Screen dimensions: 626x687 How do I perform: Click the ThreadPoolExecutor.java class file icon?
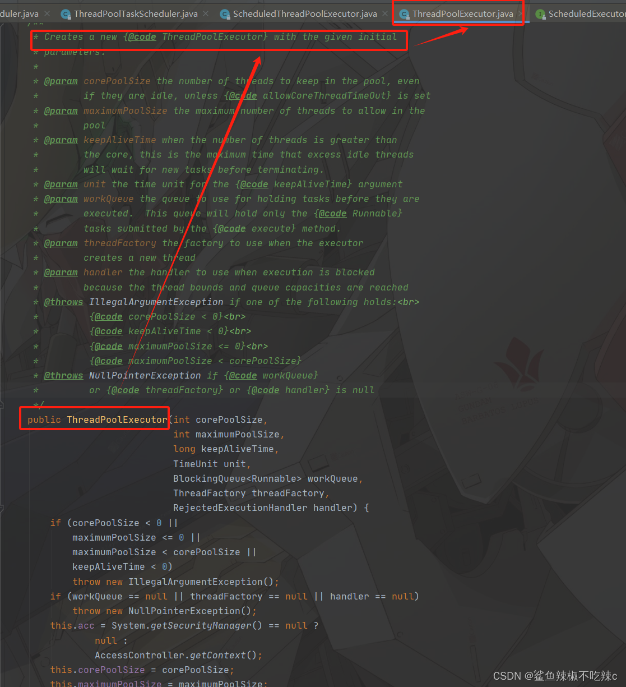click(404, 14)
